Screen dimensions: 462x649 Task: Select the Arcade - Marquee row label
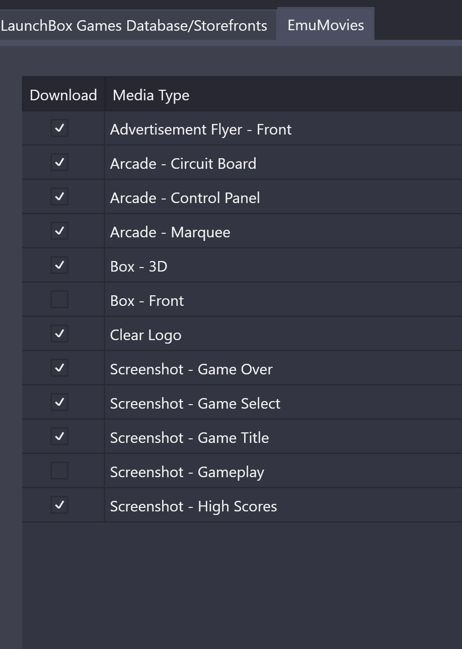[170, 232]
